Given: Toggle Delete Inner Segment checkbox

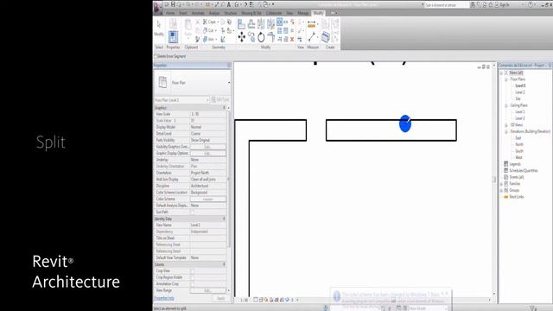Looking at the screenshot, I should coord(156,56).
